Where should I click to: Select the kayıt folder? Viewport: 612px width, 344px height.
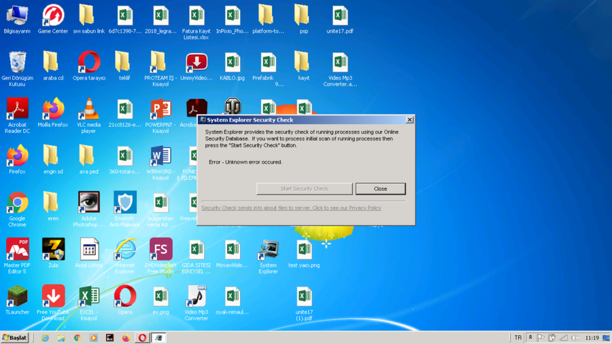click(304, 66)
